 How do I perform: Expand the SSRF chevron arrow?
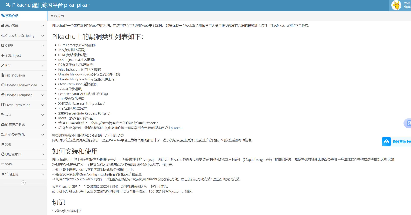tap(43, 164)
